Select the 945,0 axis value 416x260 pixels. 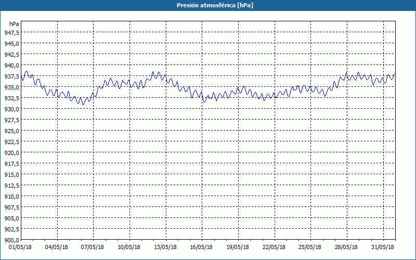point(11,43)
